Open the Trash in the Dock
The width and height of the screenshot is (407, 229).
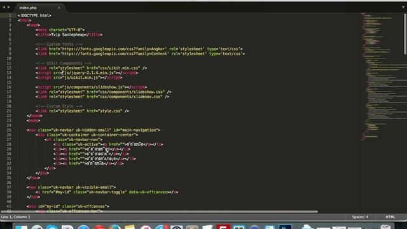385,226
